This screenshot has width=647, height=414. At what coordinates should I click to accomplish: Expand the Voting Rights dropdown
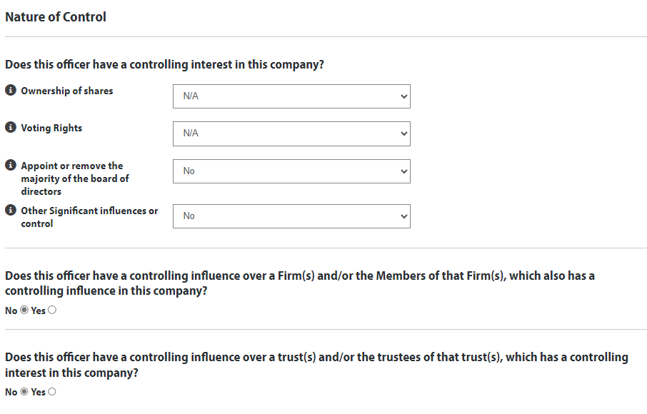click(x=291, y=133)
